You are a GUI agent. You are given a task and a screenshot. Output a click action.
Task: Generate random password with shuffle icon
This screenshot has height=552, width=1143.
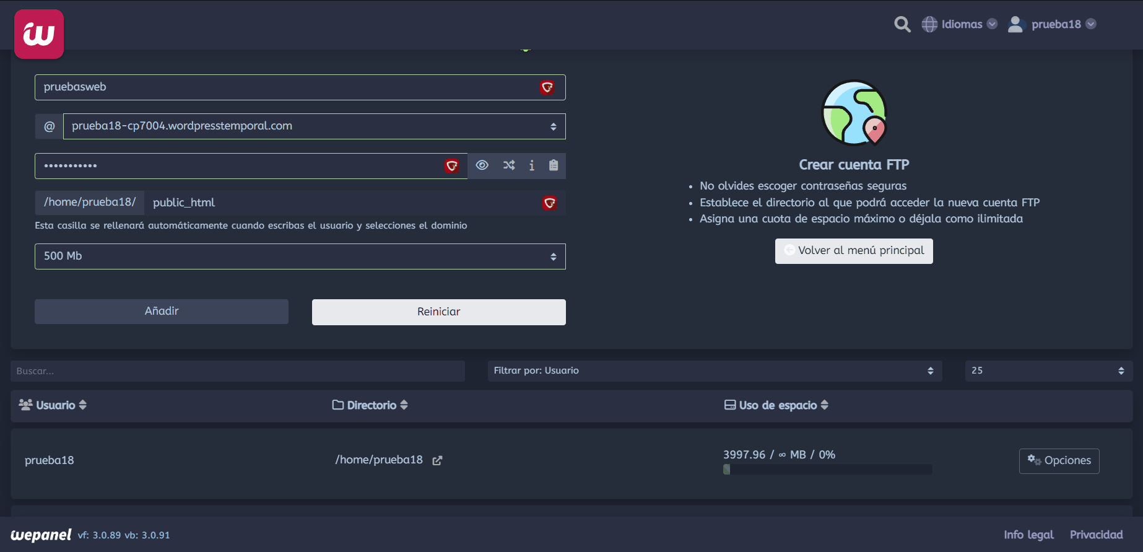[x=509, y=165]
